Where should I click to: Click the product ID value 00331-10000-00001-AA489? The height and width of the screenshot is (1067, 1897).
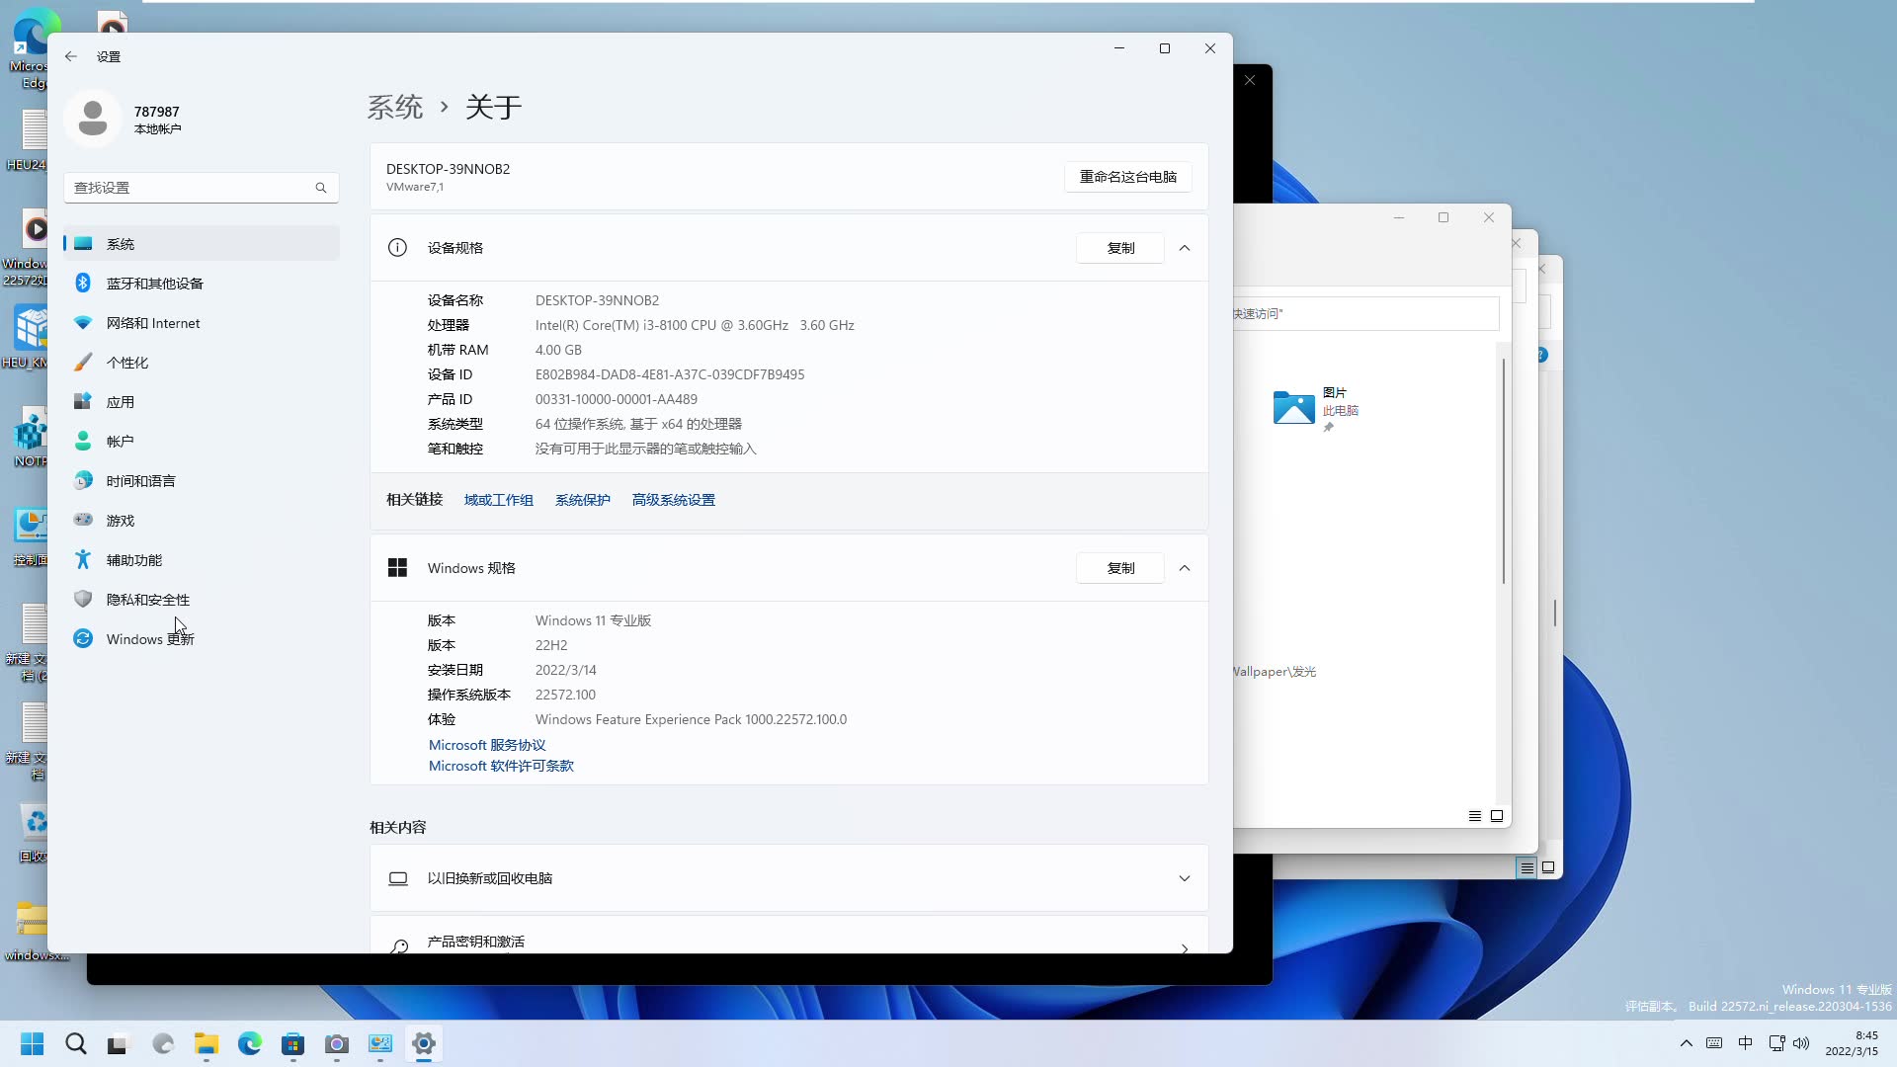click(617, 399)
